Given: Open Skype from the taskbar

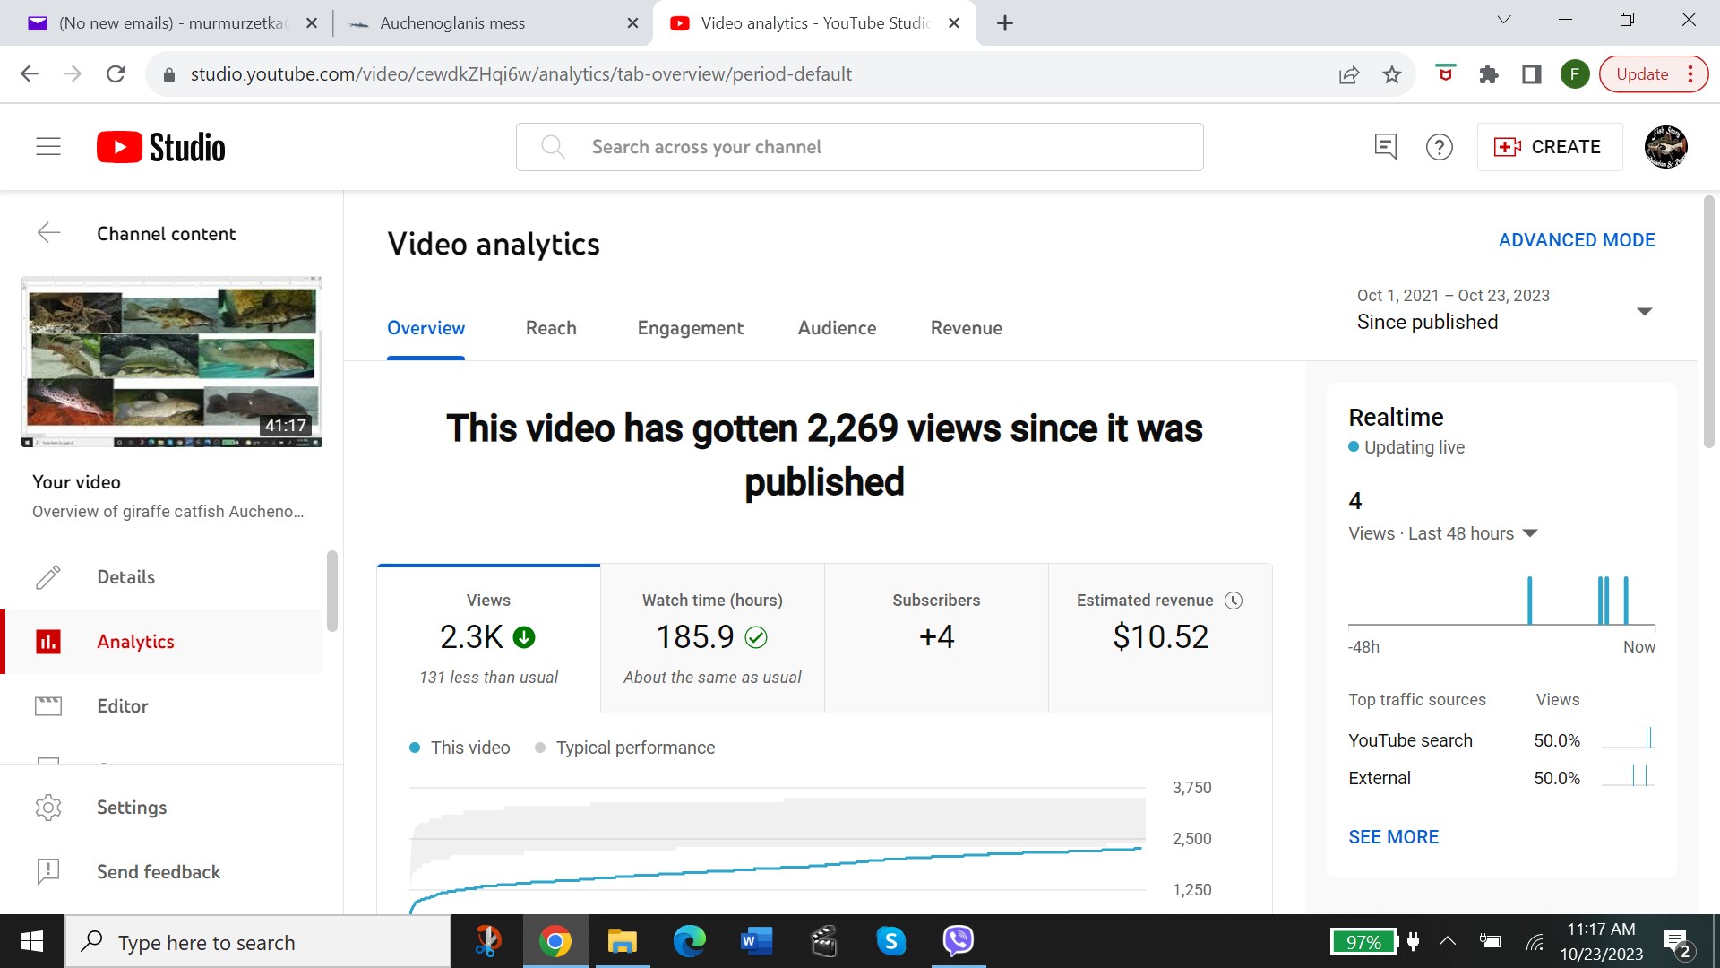Looking at the screenshot, I should coord(890,942).
